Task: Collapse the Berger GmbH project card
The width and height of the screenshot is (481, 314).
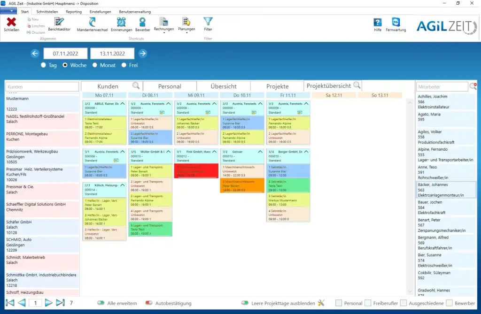Action: pyautogui.click(x=306, y=152)
